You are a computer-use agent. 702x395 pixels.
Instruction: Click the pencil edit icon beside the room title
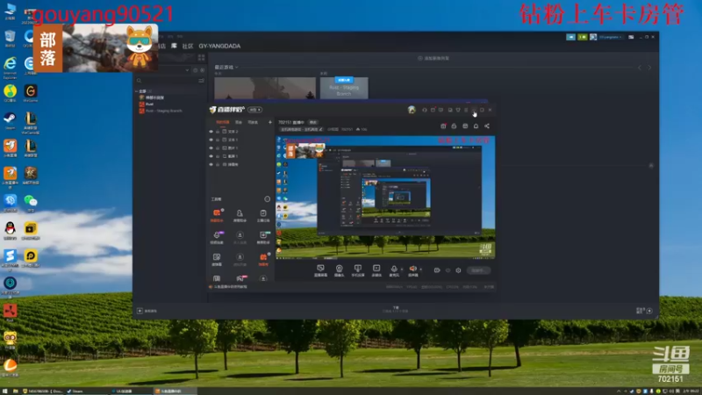tap(320, 129)
